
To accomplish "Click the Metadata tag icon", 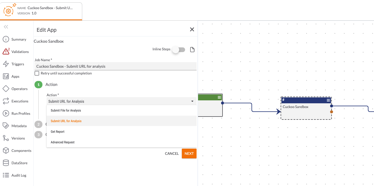I will pyautogui.click(x=6, y=126).
